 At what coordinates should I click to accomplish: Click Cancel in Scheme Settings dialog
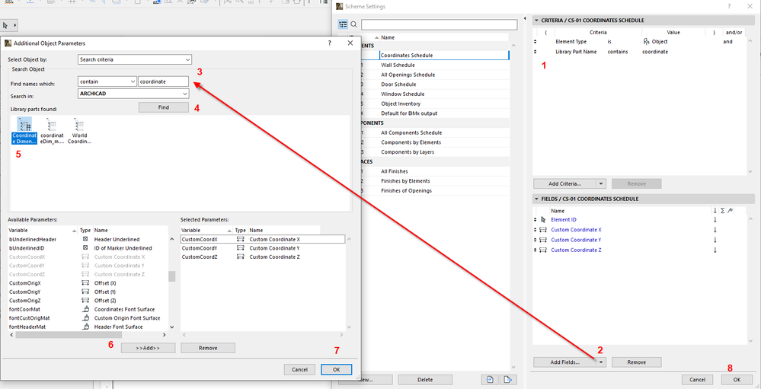point(698,379)
